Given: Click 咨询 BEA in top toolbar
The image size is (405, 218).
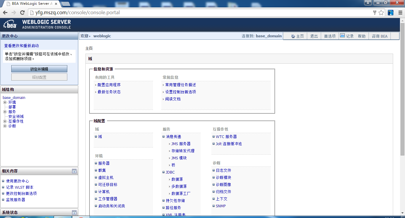Looking at the screenshot, I should coord(380,36).
